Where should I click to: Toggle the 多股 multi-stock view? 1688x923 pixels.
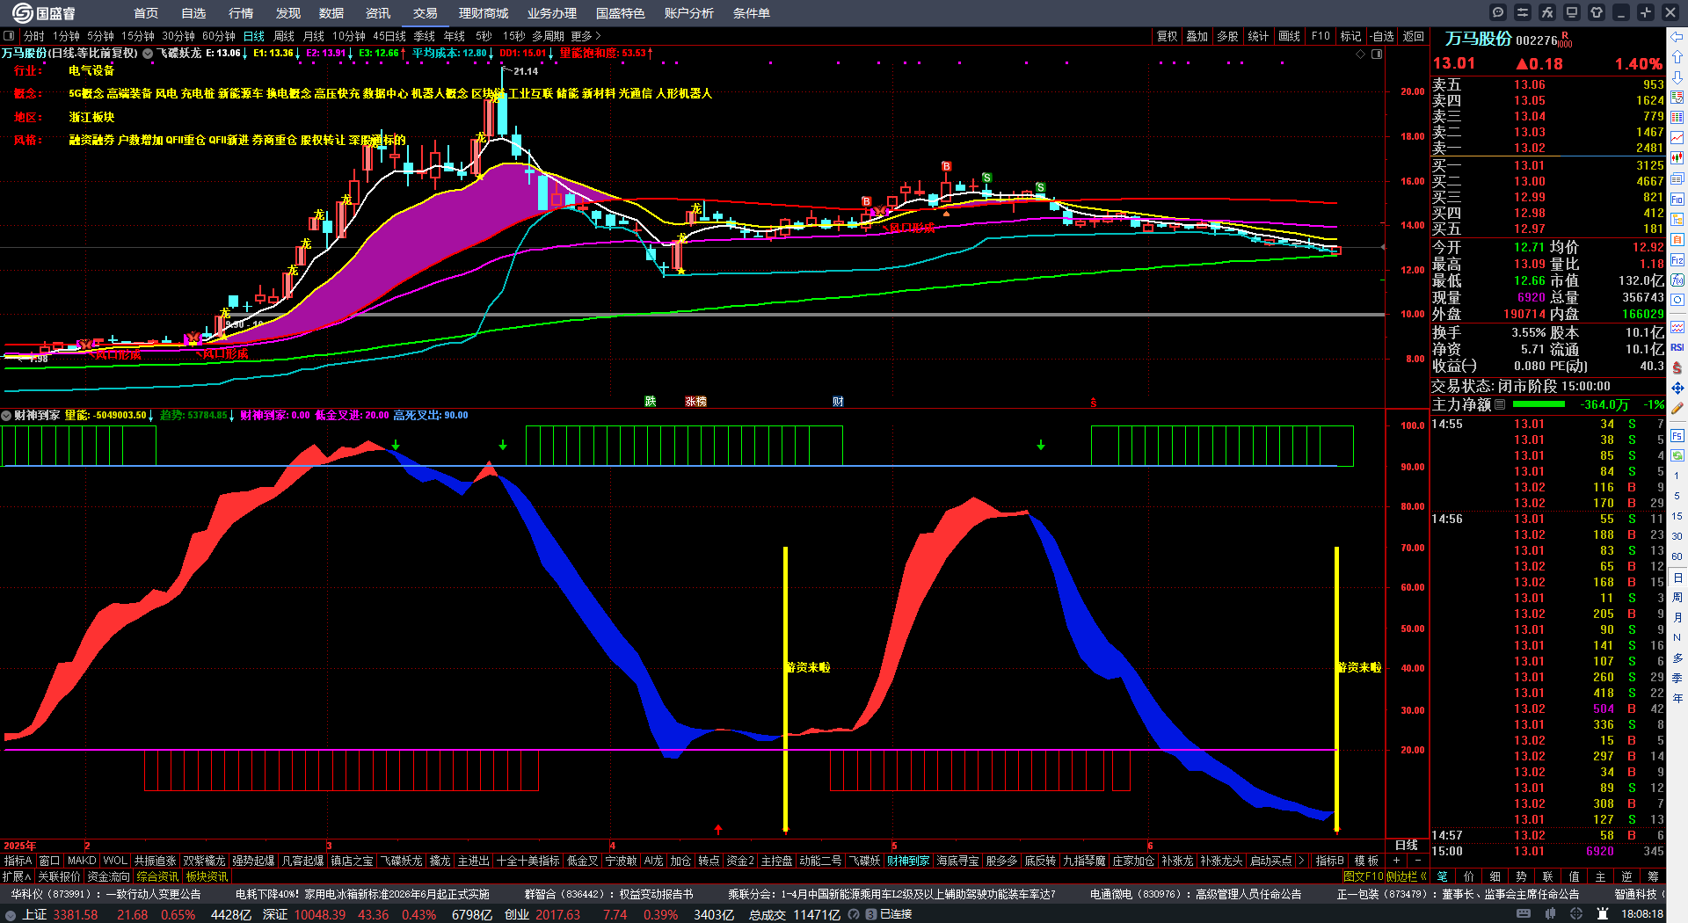point(1227,36)
